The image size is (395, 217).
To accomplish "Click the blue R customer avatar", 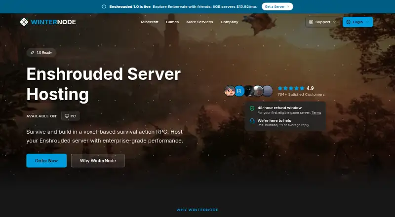I will click(x=239, y=91).
